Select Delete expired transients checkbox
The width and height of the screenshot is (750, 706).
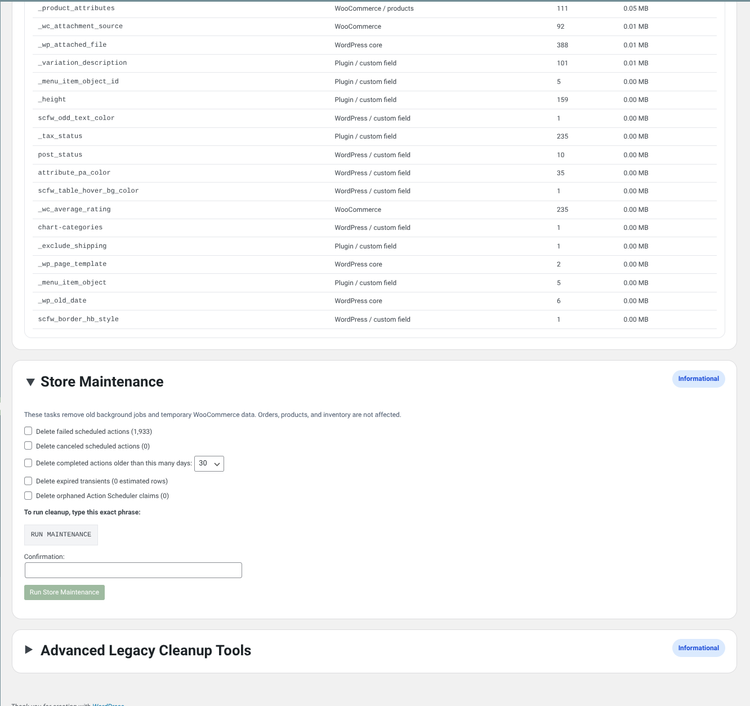tap(28, 481)
